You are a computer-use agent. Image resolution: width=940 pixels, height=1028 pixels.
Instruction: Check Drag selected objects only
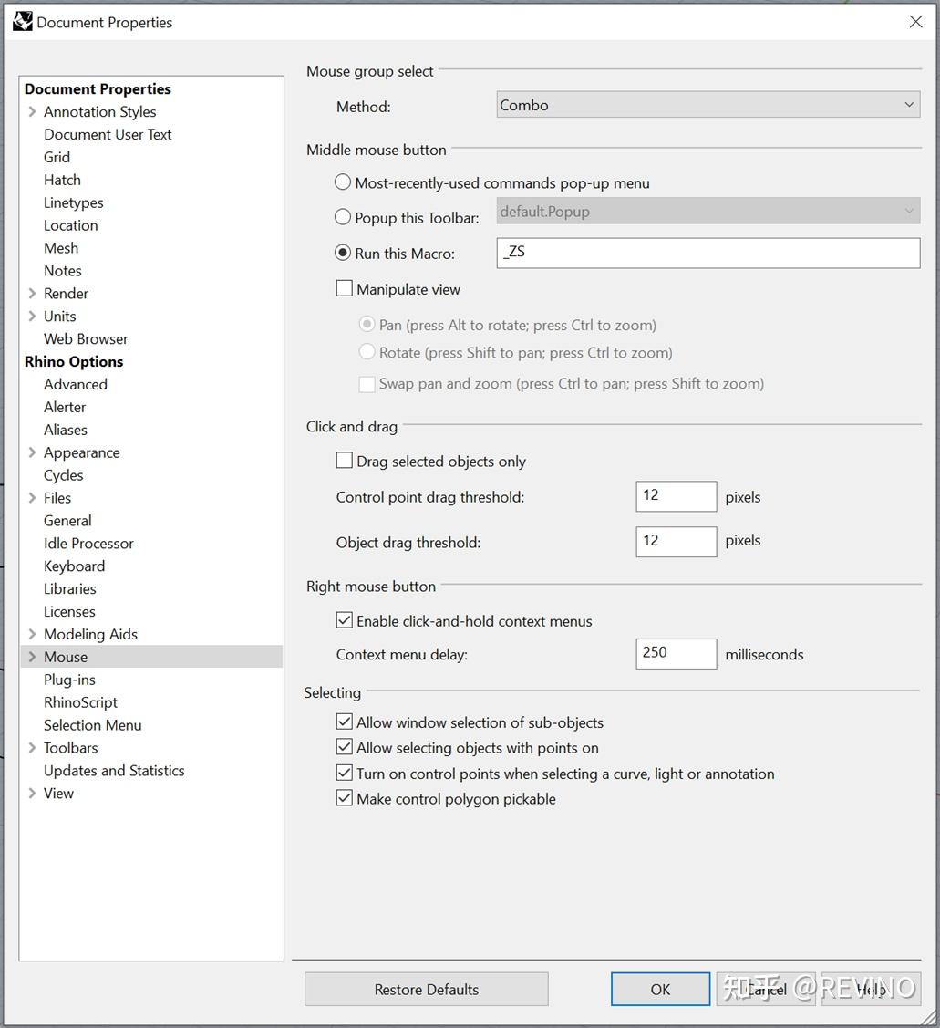pos(344,461)
